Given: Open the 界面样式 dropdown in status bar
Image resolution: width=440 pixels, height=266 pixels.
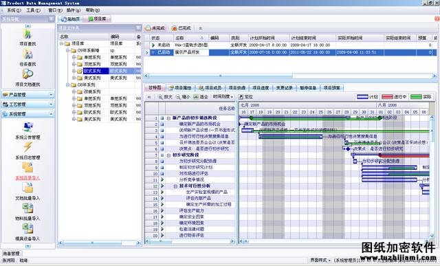Looking at the screenshot, I should coord(320,260).
